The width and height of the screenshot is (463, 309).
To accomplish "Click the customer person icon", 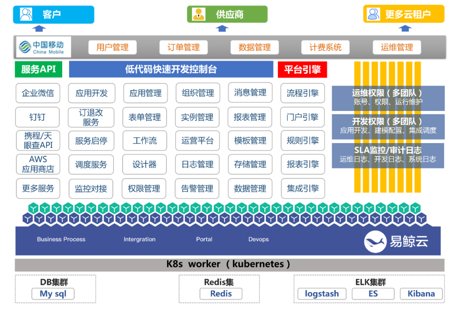I will tap(27, 14).
